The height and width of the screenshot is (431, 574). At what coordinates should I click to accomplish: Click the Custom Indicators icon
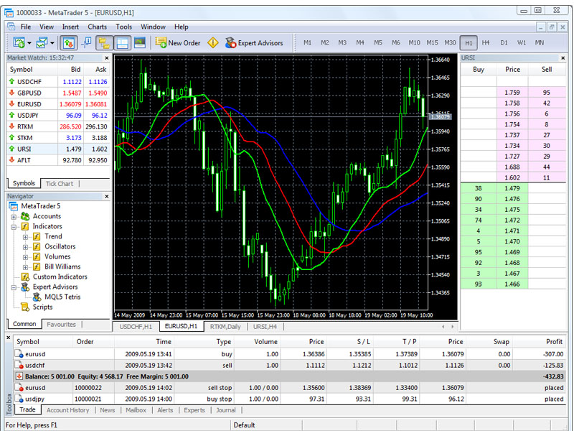pyautogui.click(x=25, y=277)
